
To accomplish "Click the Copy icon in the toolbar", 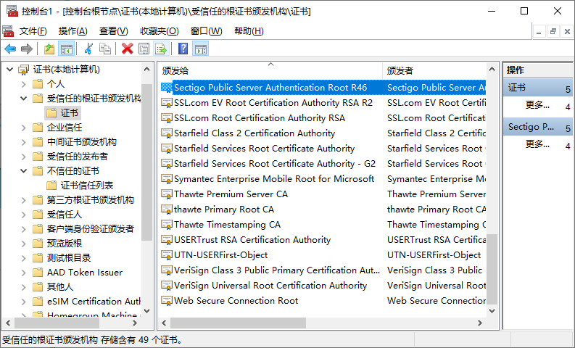I will pyautogui.click(x=106, y=49).
